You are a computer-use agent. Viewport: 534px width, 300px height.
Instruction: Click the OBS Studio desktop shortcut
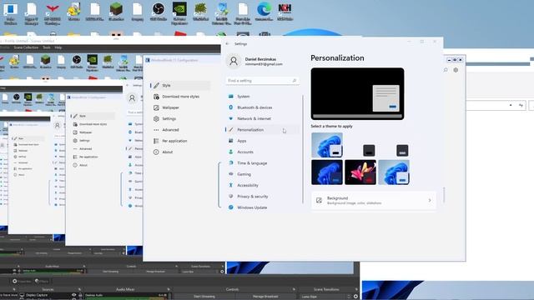pyautogui.click(x=159, y=12)
